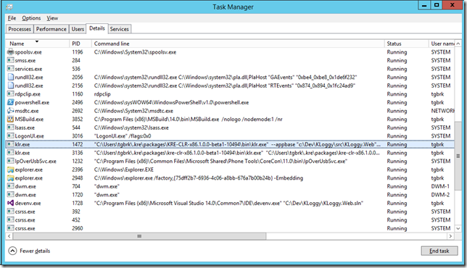467x268 pixels.
Task: Click the horizontal scrollbar right arrow
Action: pyautogui.click(x=450, y=236)
